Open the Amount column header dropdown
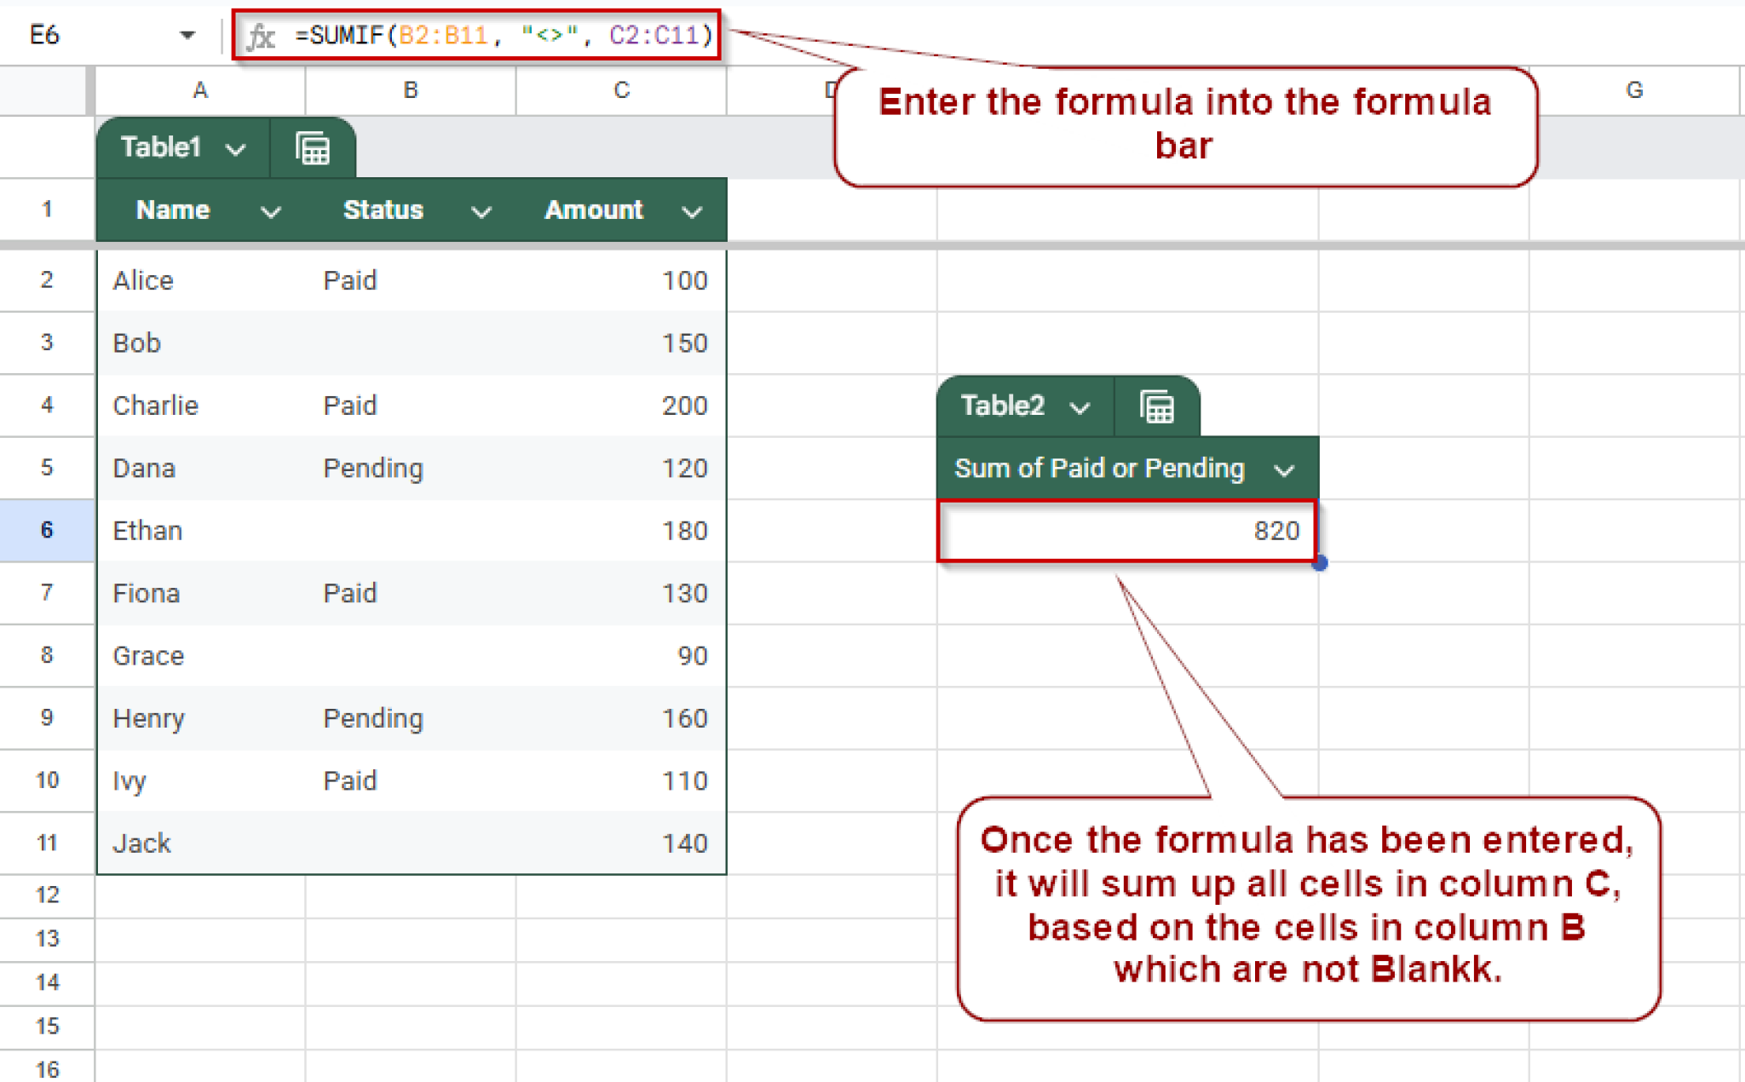Screen dimensions: 1745x1082 692,210
